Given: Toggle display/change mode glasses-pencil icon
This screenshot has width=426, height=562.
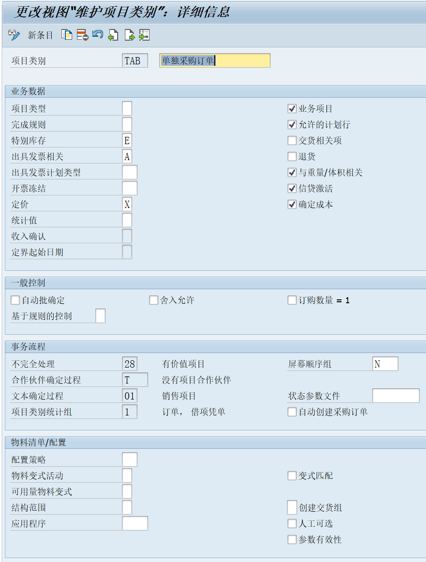Looking at the screenshot, I should [x=14, y=35].
